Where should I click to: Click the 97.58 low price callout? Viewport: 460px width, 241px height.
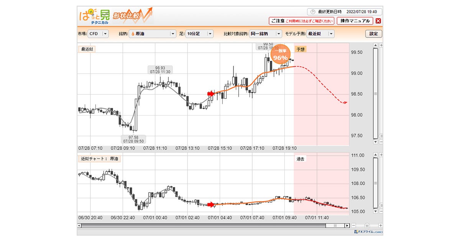[133, 139]
